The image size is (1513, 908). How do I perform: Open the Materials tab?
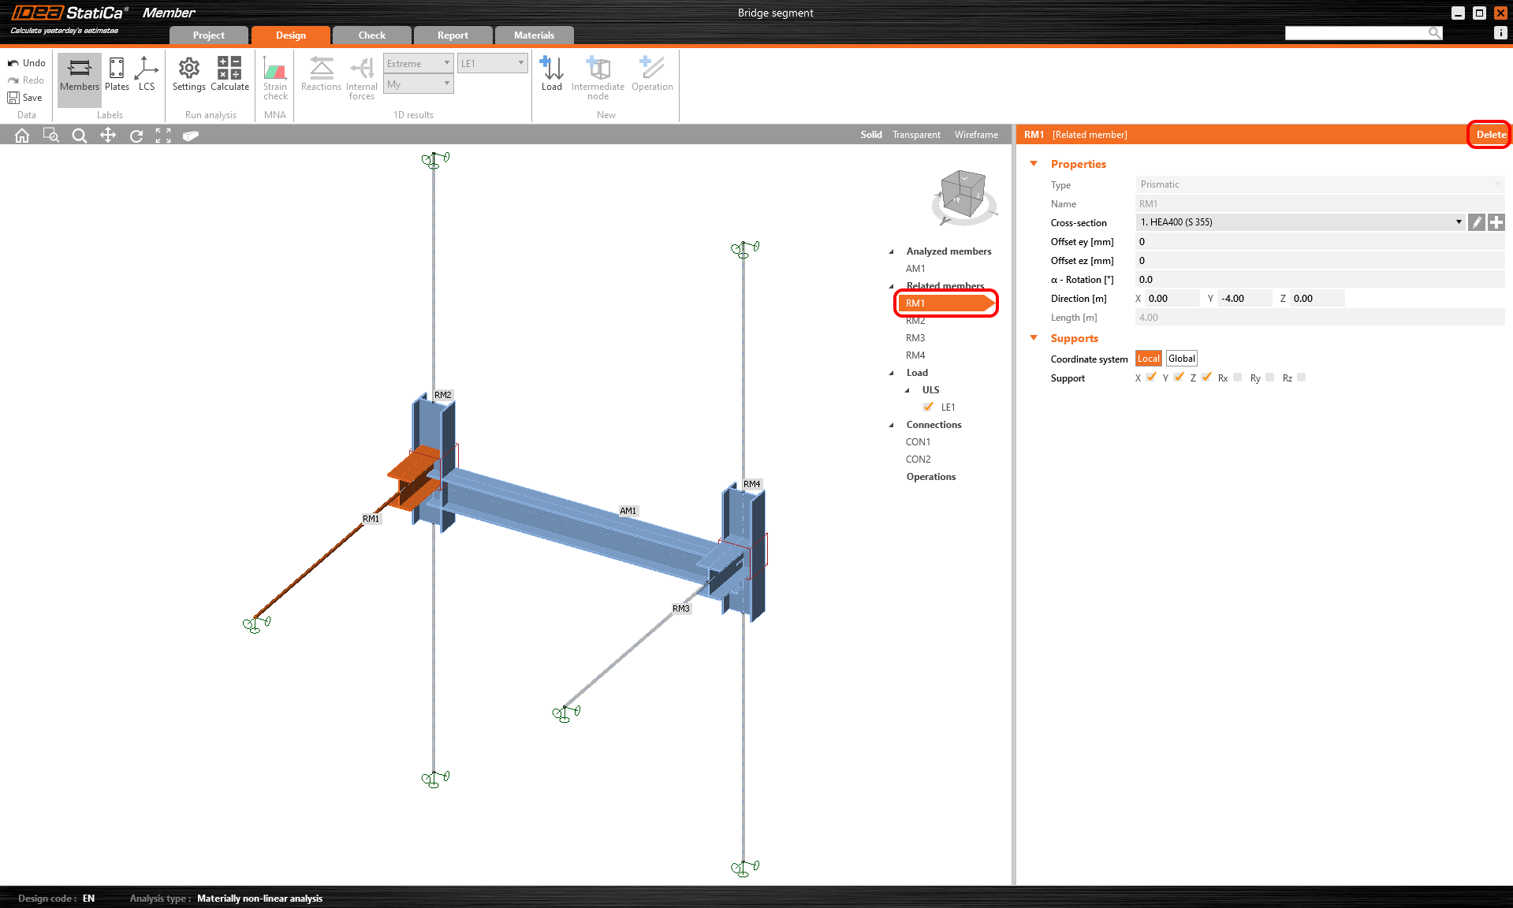point(534,35)
